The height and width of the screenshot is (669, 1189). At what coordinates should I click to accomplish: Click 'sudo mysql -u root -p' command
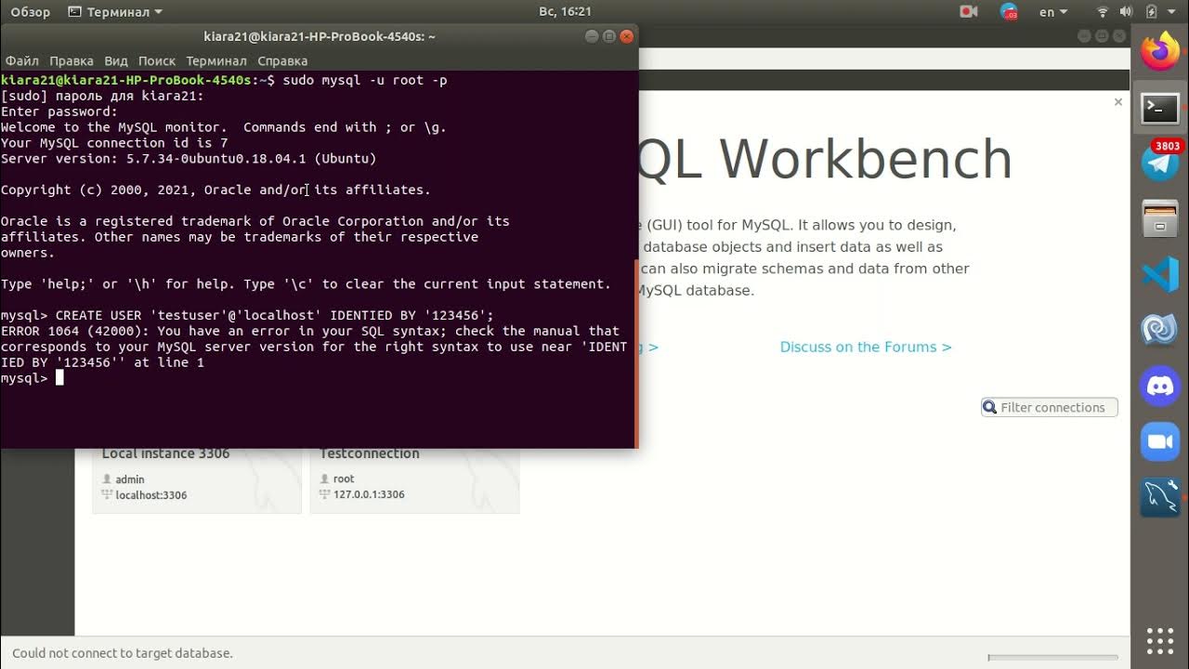coord(365,80)
